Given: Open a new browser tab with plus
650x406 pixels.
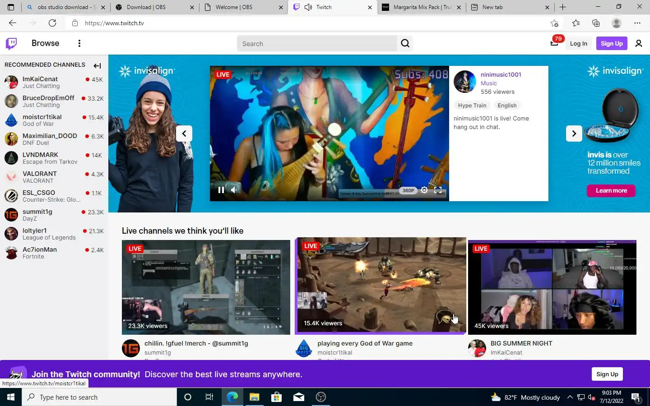Looking at the screenshot, I should point(562,7).
